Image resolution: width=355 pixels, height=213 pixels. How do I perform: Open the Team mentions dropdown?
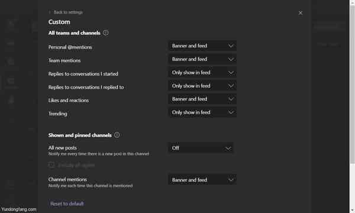(202, 59)
